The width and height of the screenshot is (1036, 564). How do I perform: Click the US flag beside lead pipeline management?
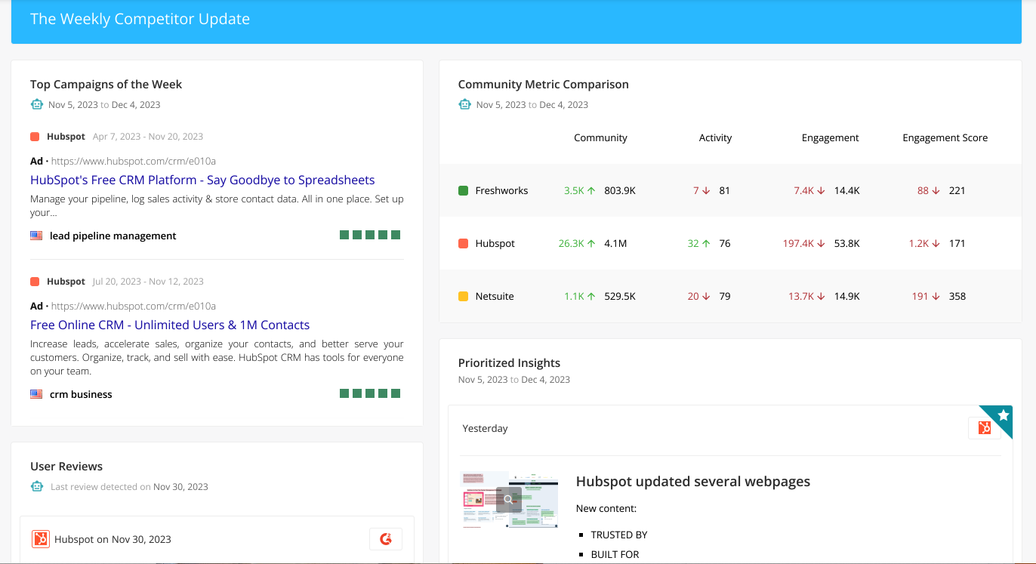36,236
